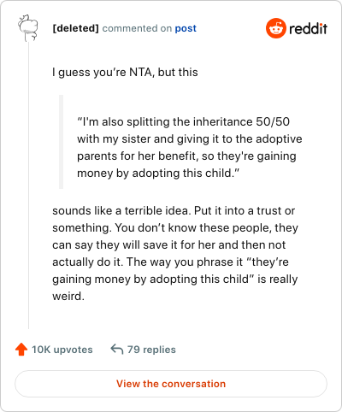Click the quoted "splitting the inheritance 50/50" line

pos(183,121)
